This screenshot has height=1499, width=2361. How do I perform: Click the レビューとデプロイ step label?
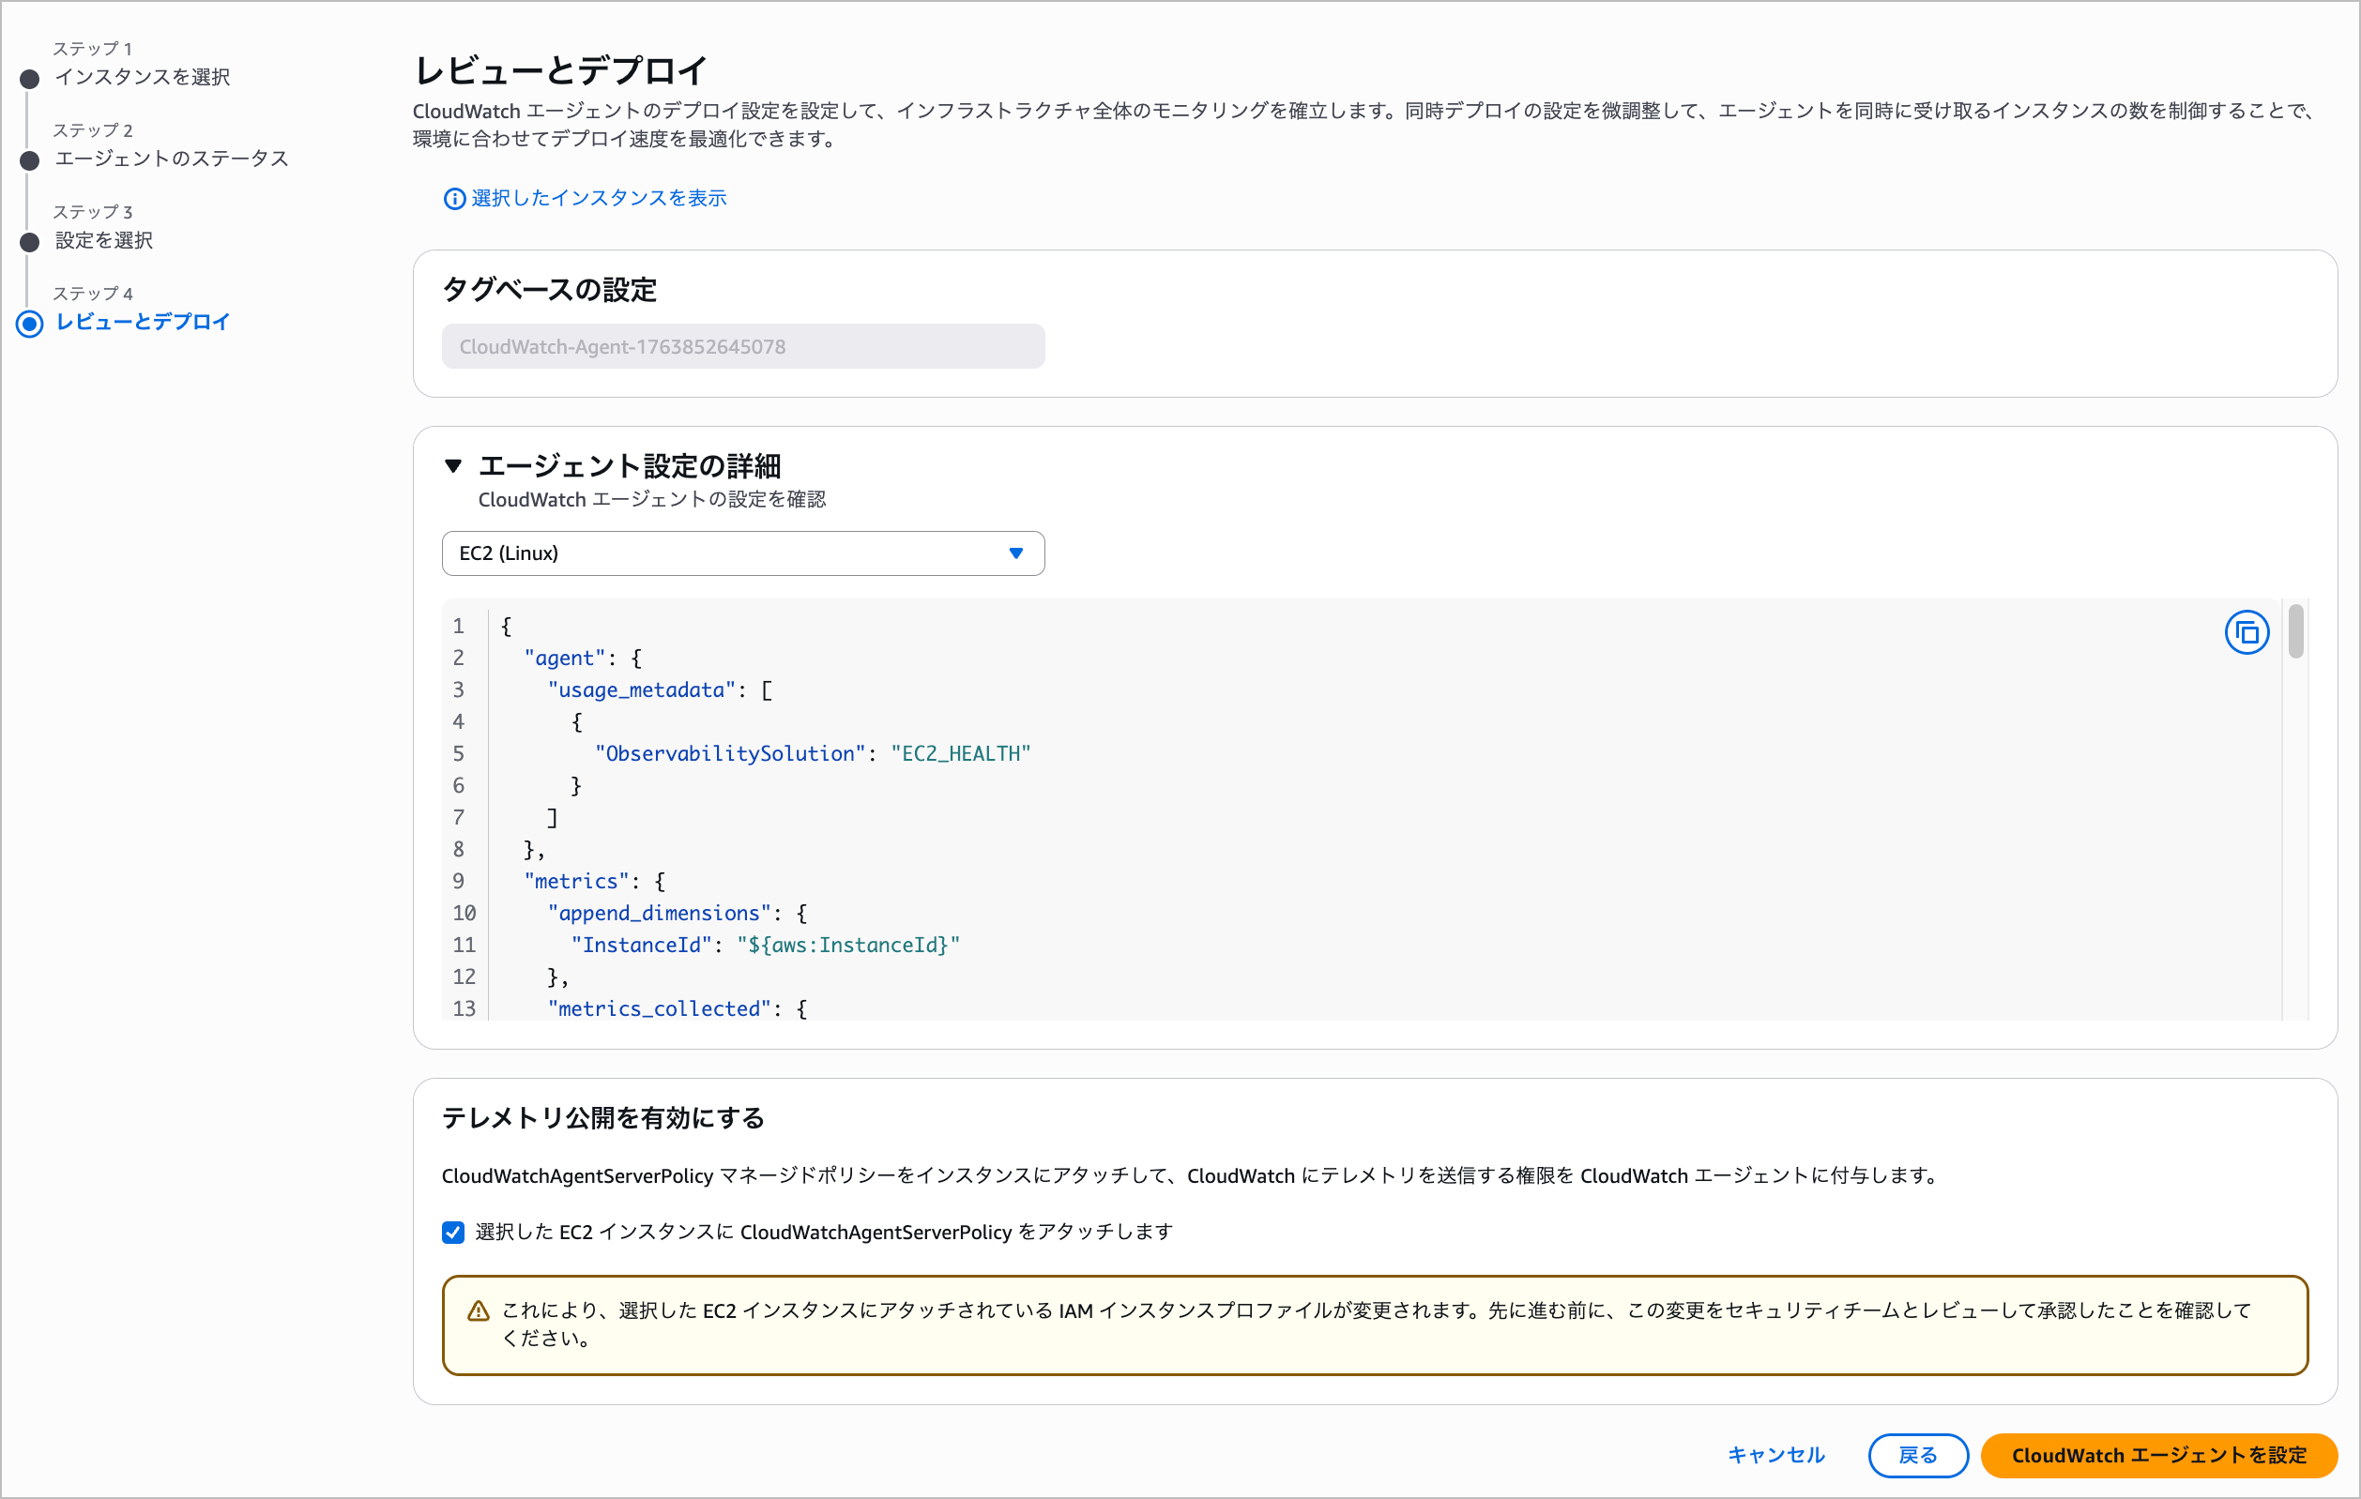pos(143,322)
